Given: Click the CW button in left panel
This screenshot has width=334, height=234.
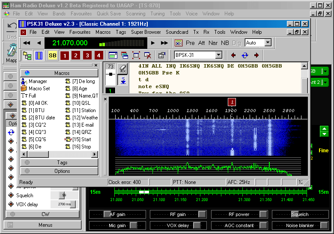Looking at the screenshot, I should [x=45, y=214].
